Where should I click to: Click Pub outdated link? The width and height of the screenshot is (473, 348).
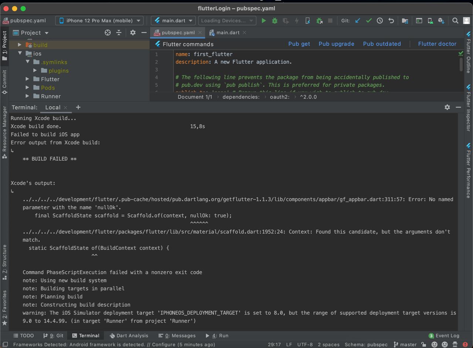click(382, 44)
